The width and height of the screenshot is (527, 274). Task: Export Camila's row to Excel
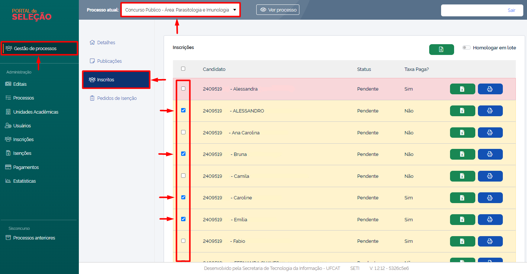coord(462,176)
